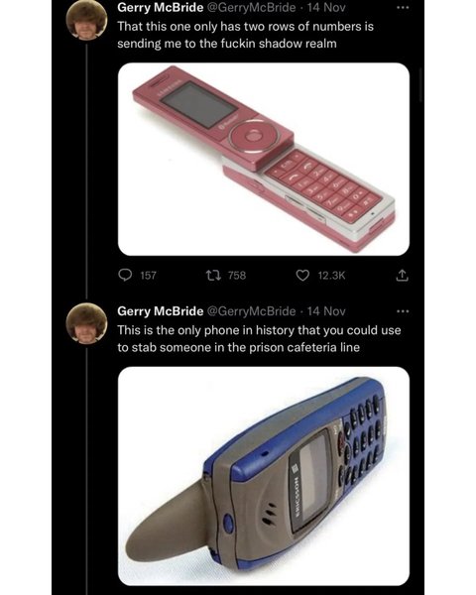Open the three-dot menu of the prison cafeteria tweet
This screenshot has width=476, height=595.
click(x=403, y=311)
